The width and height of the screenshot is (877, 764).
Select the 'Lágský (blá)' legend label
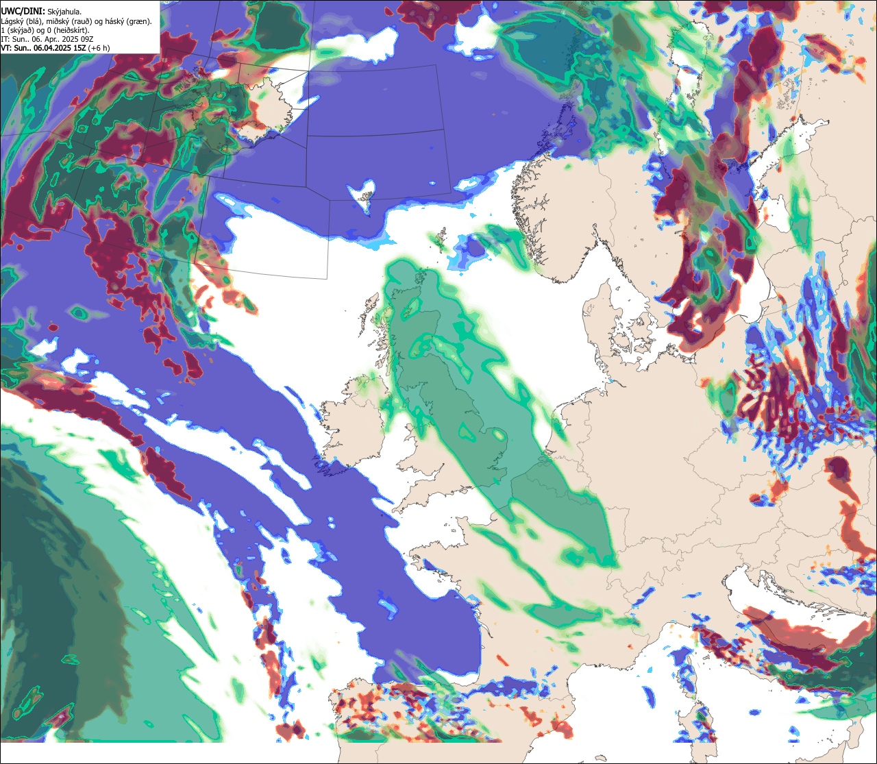(x=21, y=22)
